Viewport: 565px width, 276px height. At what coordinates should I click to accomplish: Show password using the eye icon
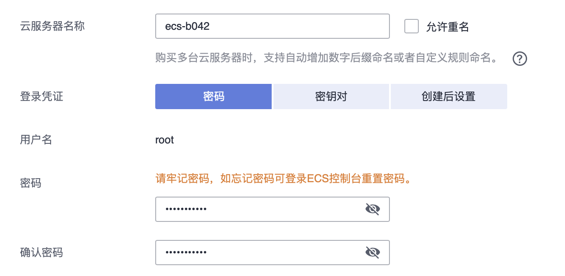pyautogui.click(x=372, y=209)
